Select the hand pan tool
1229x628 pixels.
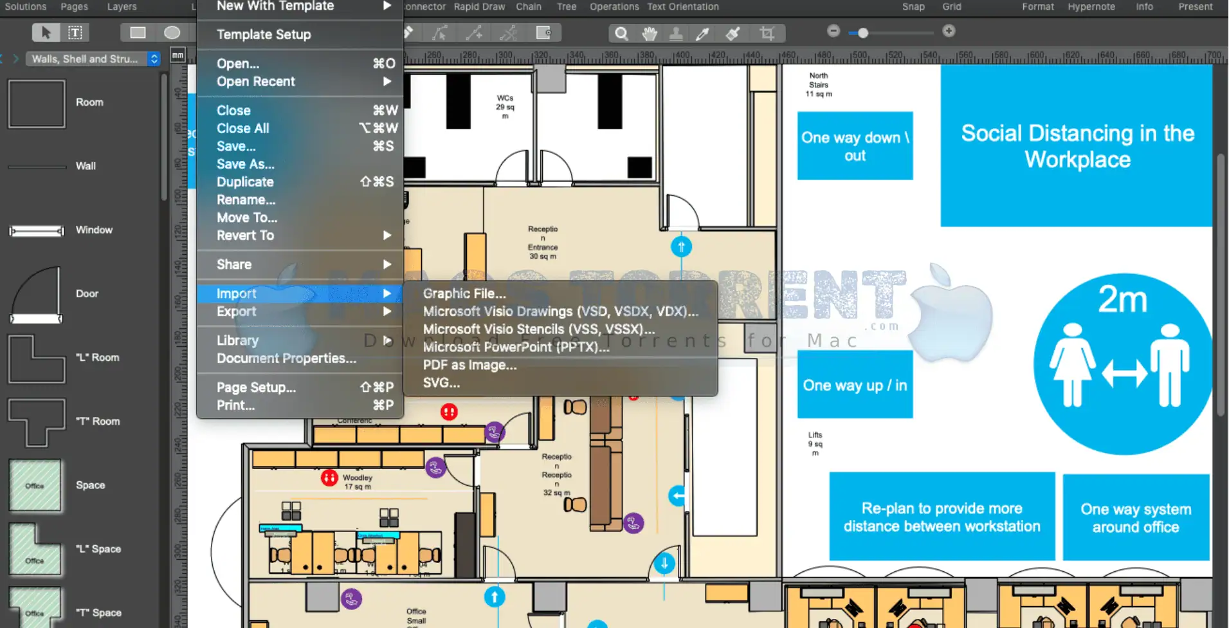(650, 33)
